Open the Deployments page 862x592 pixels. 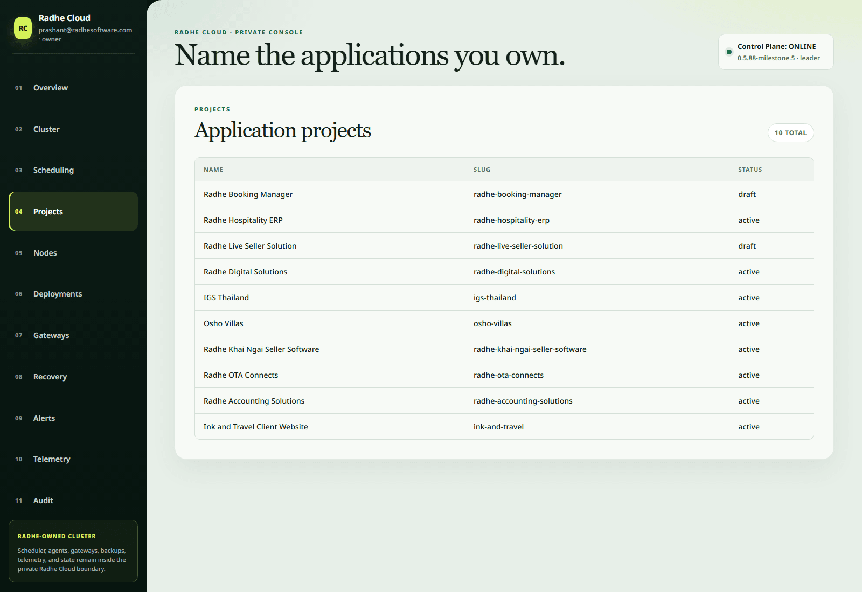tap(73, 294)
